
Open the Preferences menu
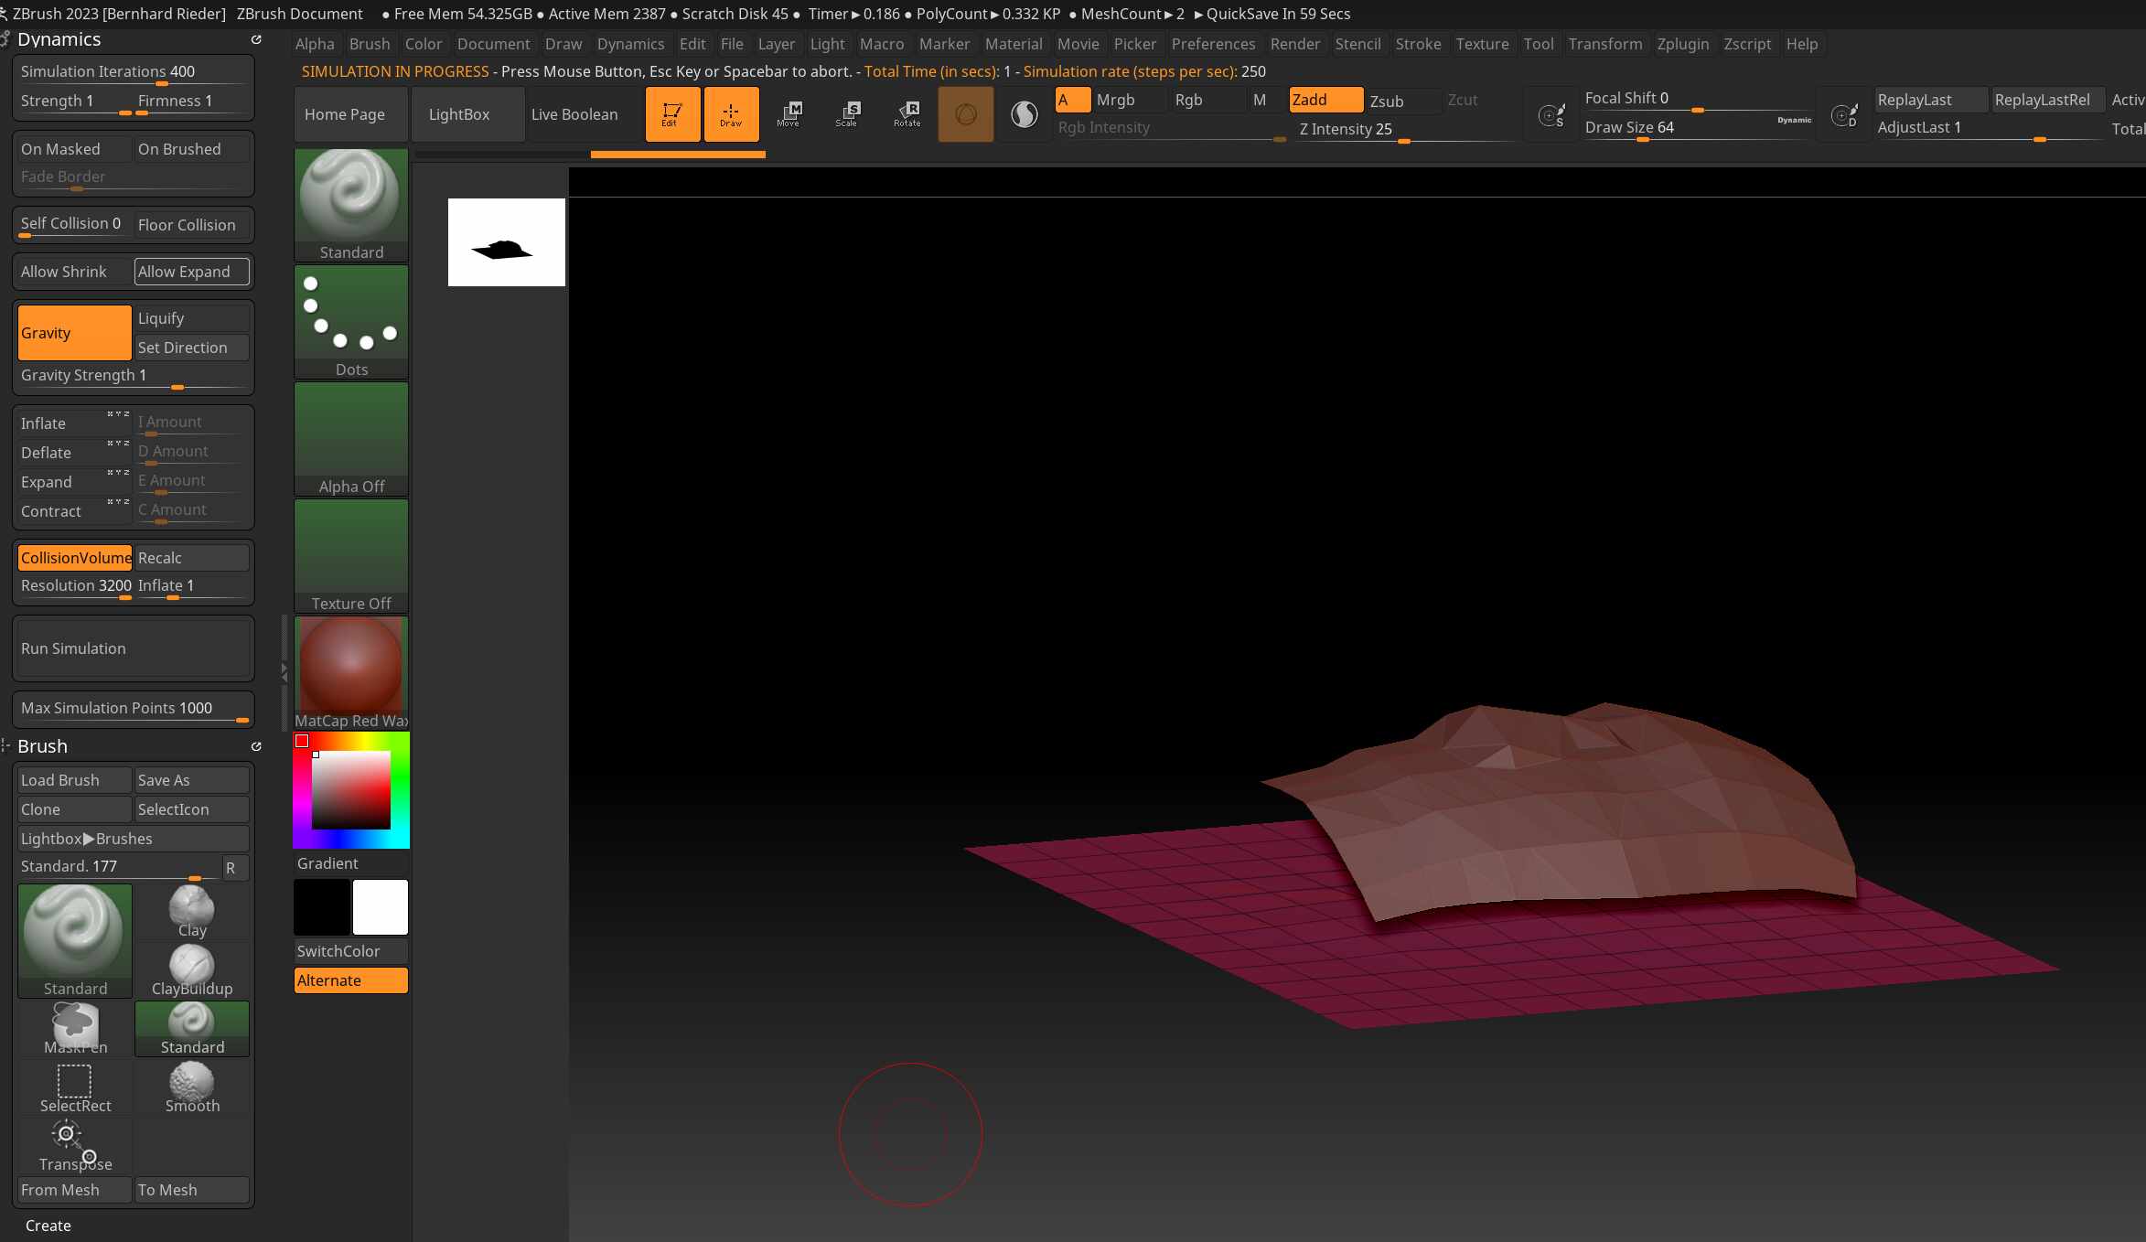pos(1213,44)
